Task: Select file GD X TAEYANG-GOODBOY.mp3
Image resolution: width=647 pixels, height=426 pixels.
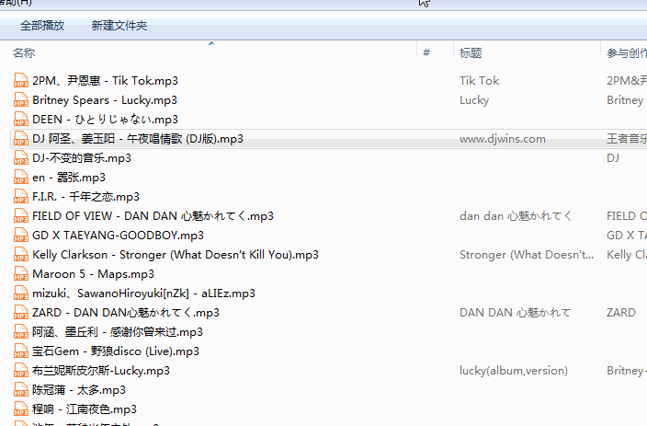Action: point(118,236)
